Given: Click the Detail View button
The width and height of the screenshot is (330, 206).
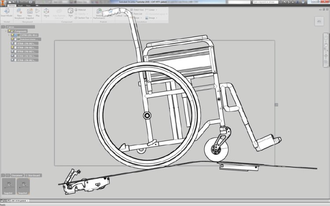Looking at the screenshot, I should point(137,9).
